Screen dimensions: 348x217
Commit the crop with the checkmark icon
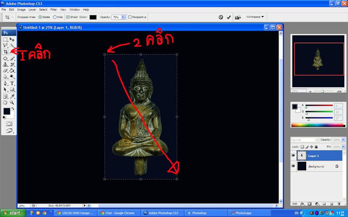[229, 17]
